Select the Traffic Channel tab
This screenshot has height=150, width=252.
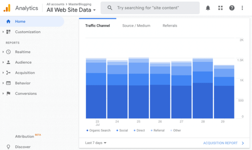click(x=97, y=26)
